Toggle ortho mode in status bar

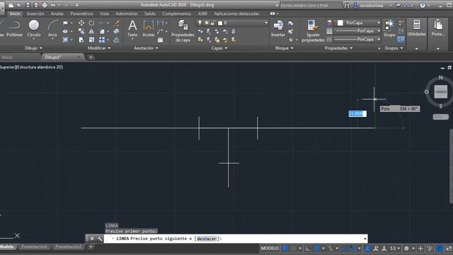click(308, 248)
